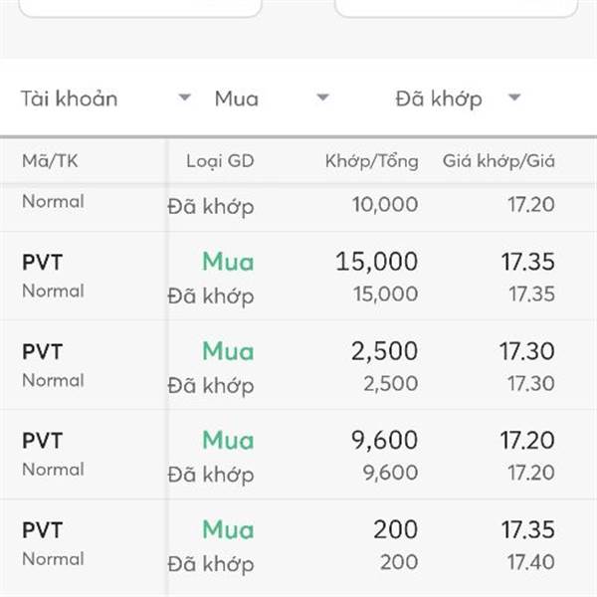Sort by Mã/TK column header
Viewport: 597px width, 597px height.
(50, 161)
